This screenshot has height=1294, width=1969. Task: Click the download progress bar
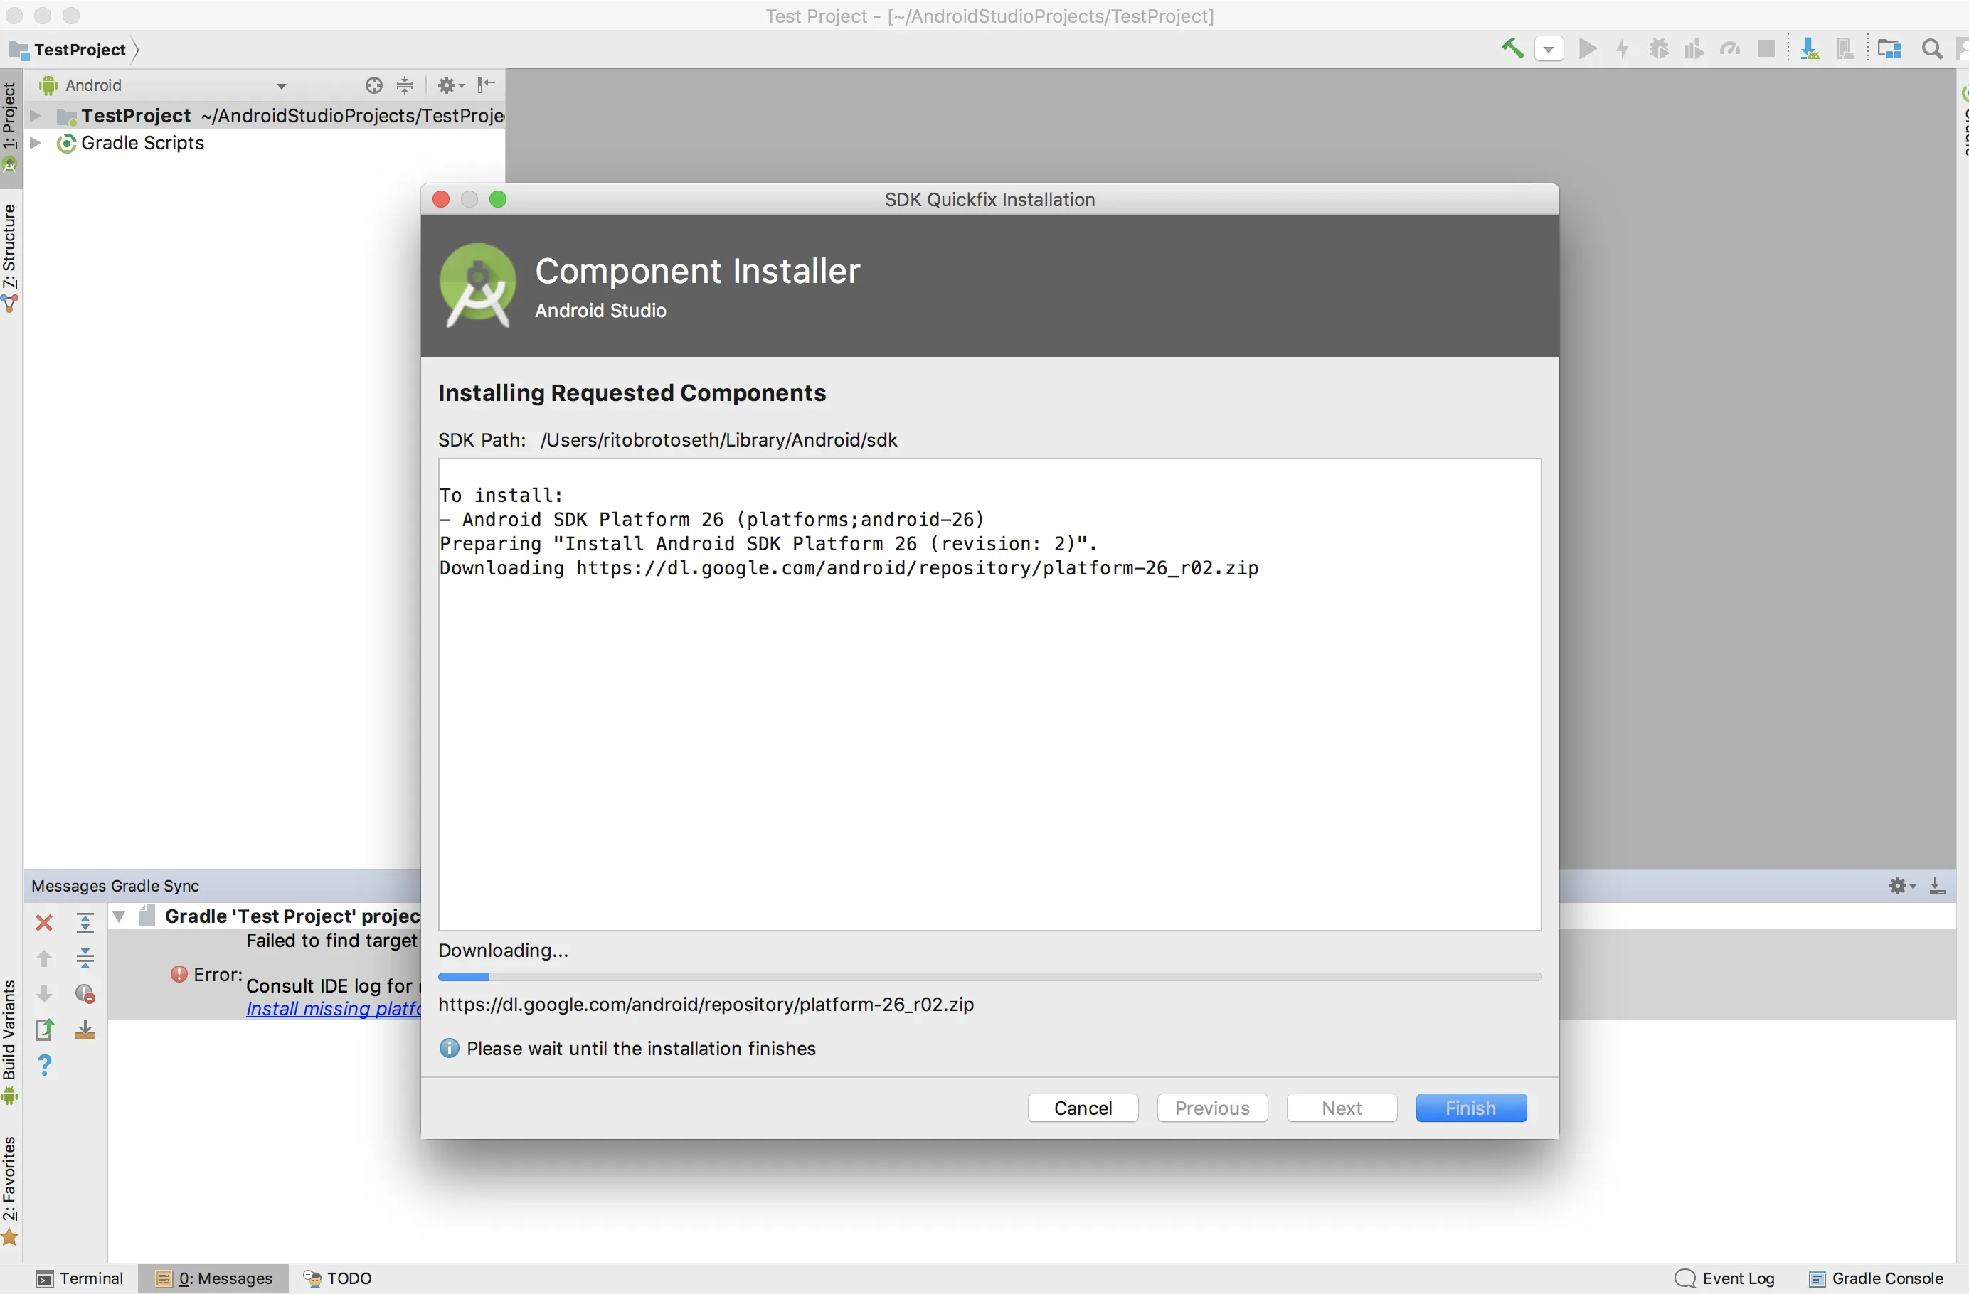coord(989,976)
